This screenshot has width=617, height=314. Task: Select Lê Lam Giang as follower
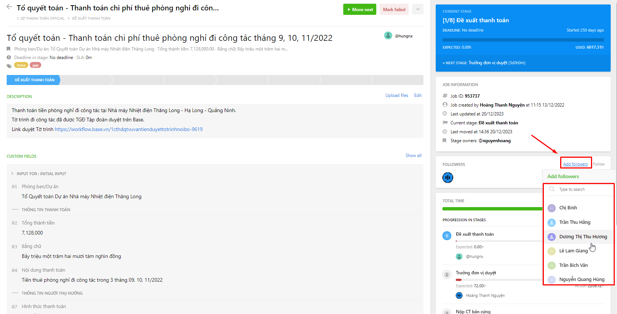click(579, 251)
